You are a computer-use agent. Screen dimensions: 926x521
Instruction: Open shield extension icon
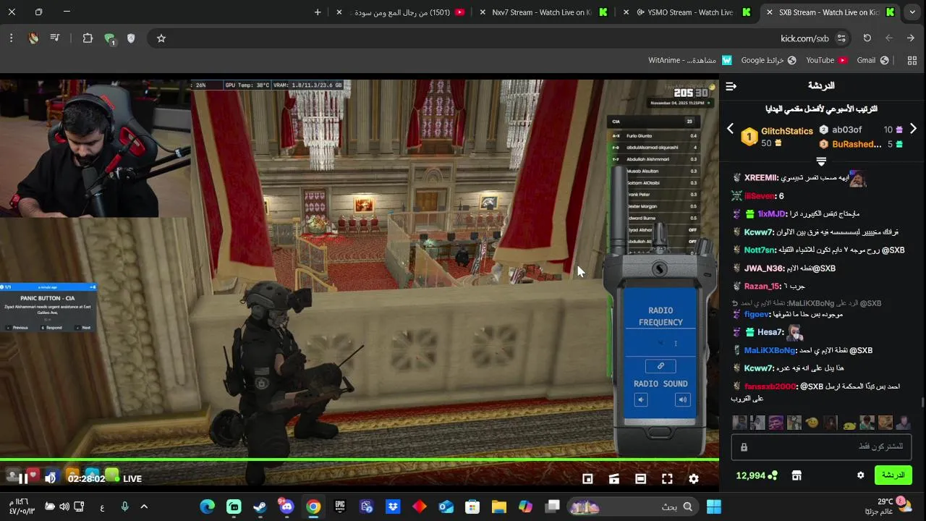(x=131, y=38)
